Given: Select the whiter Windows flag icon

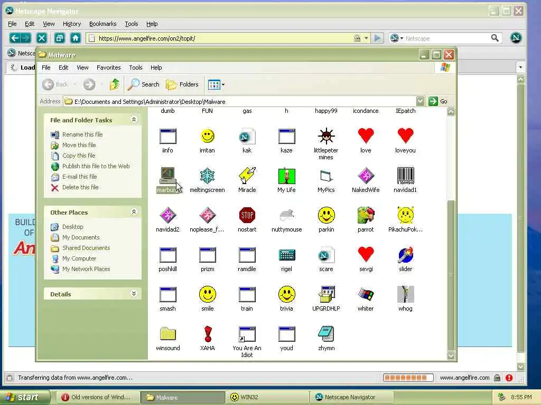Looking at the screenshot, I should tap(366, 294).
